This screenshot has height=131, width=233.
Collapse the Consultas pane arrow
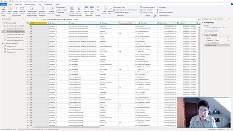tap(24, 19)
